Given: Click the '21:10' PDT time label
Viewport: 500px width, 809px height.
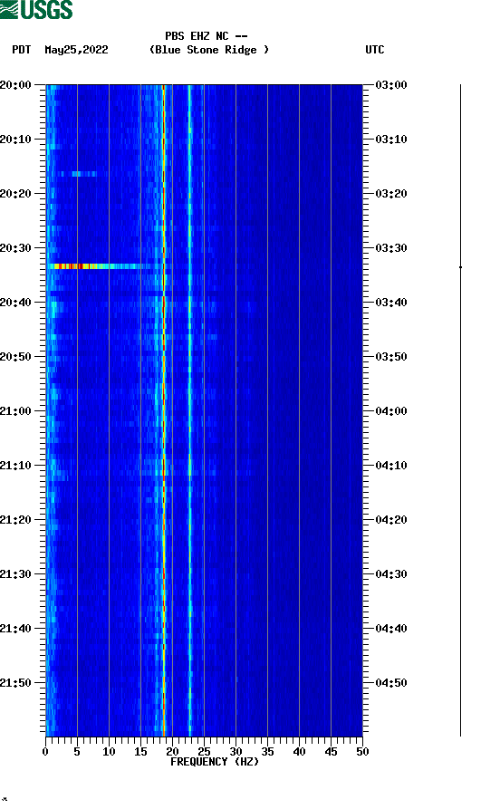Looking at the screenshot, I should coord(15,466).
